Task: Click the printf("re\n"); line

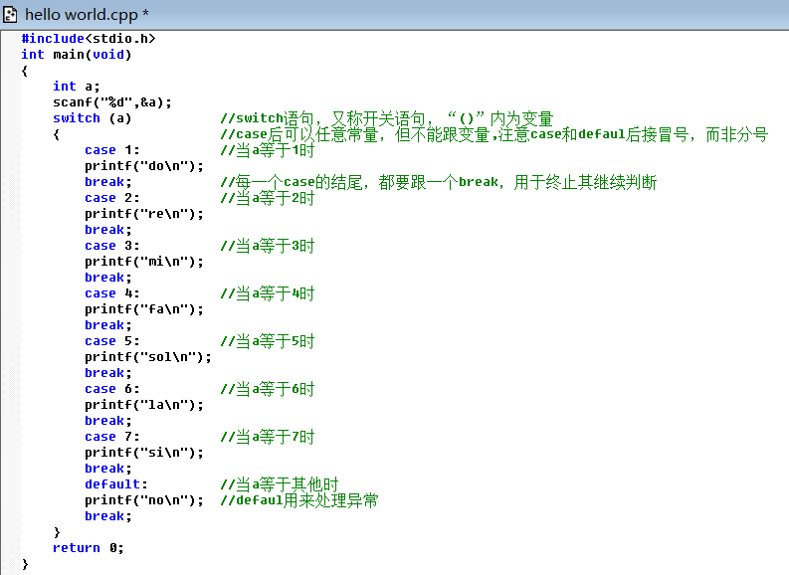Action: [144, 214]
